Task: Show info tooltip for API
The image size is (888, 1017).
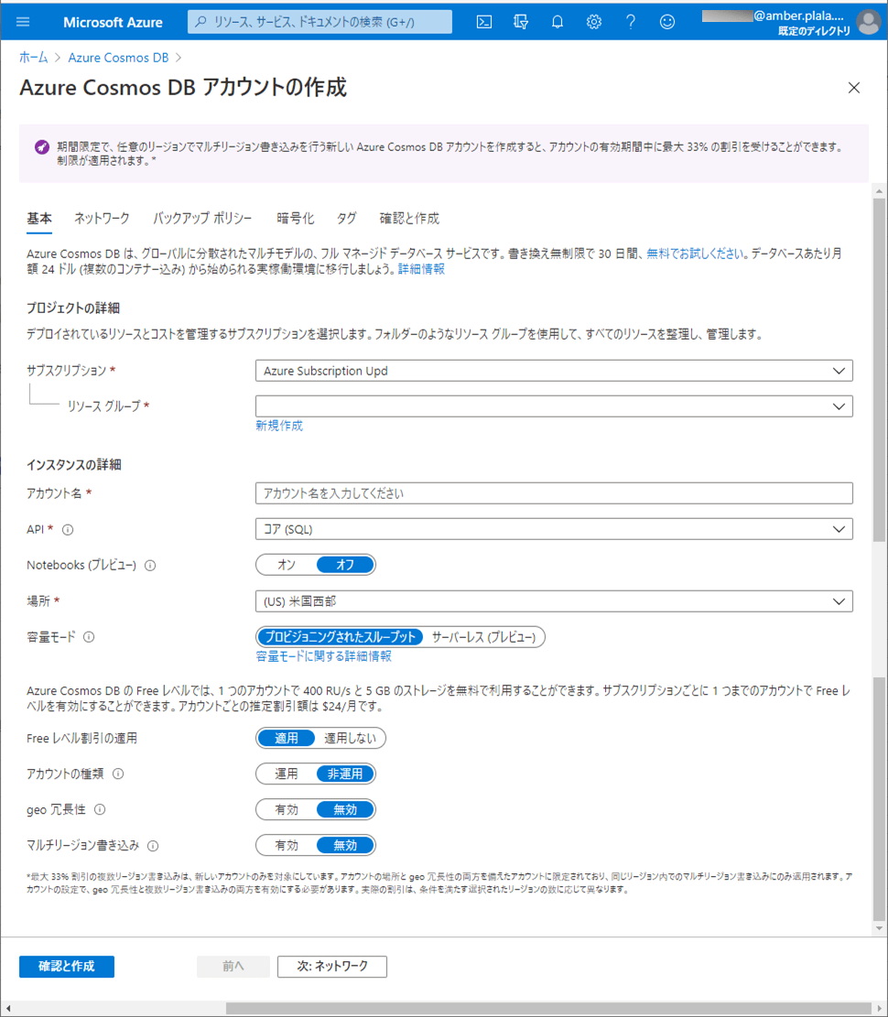Action: [68, 530]
